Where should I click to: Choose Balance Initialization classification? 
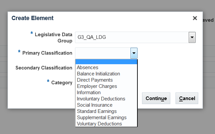pos(98,74)
